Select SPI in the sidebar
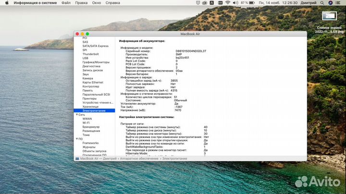This screenshot has height=194, width=346. coord(85,50)
